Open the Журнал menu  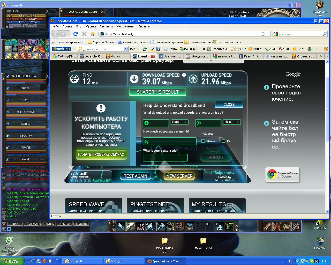pos(91,26)
